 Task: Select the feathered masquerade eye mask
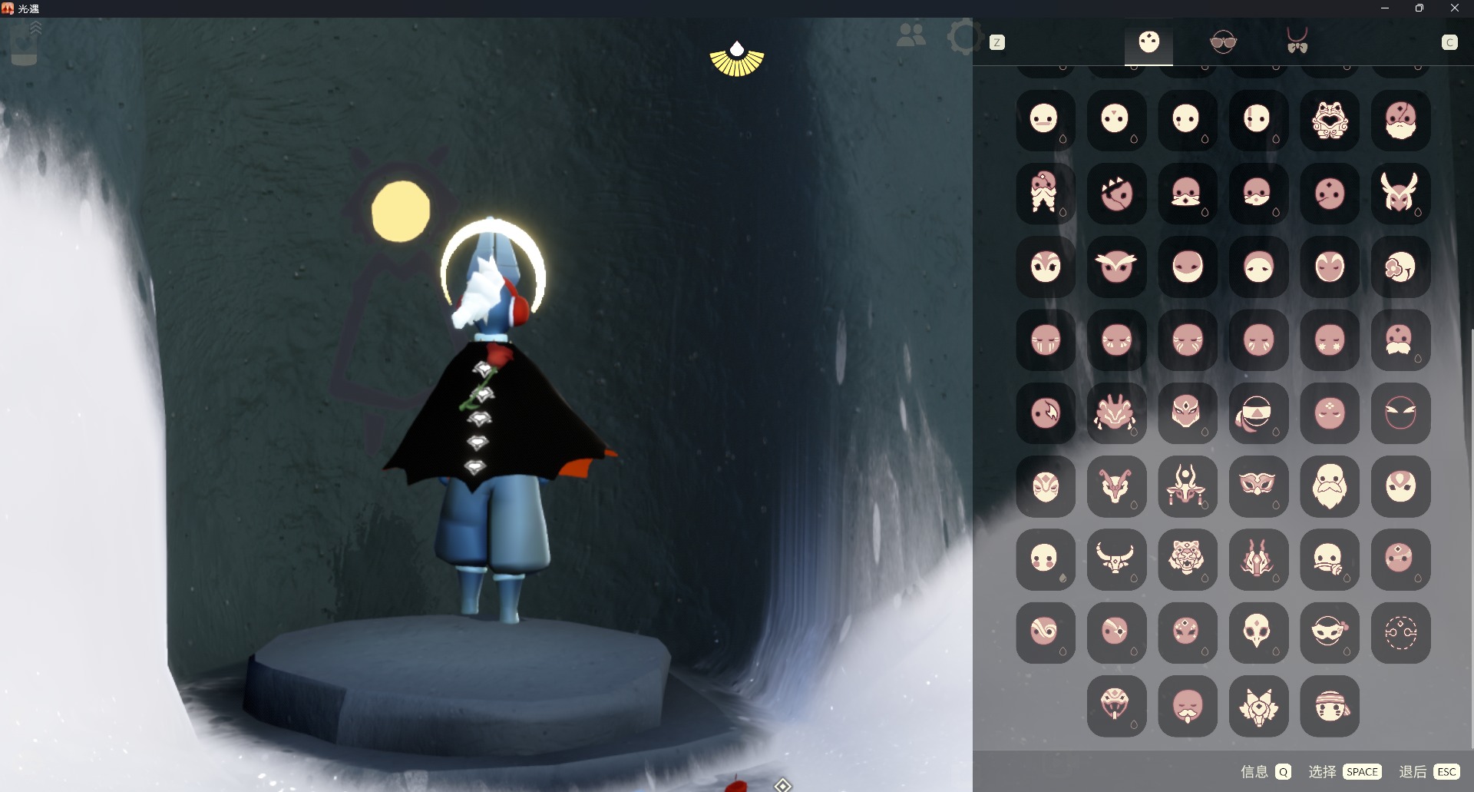[1258, 486]
